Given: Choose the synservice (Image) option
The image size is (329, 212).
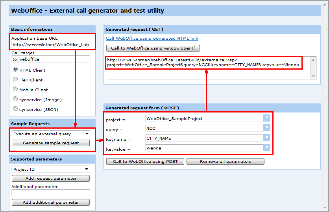Looking at the screenshot, I should [15, 99].
